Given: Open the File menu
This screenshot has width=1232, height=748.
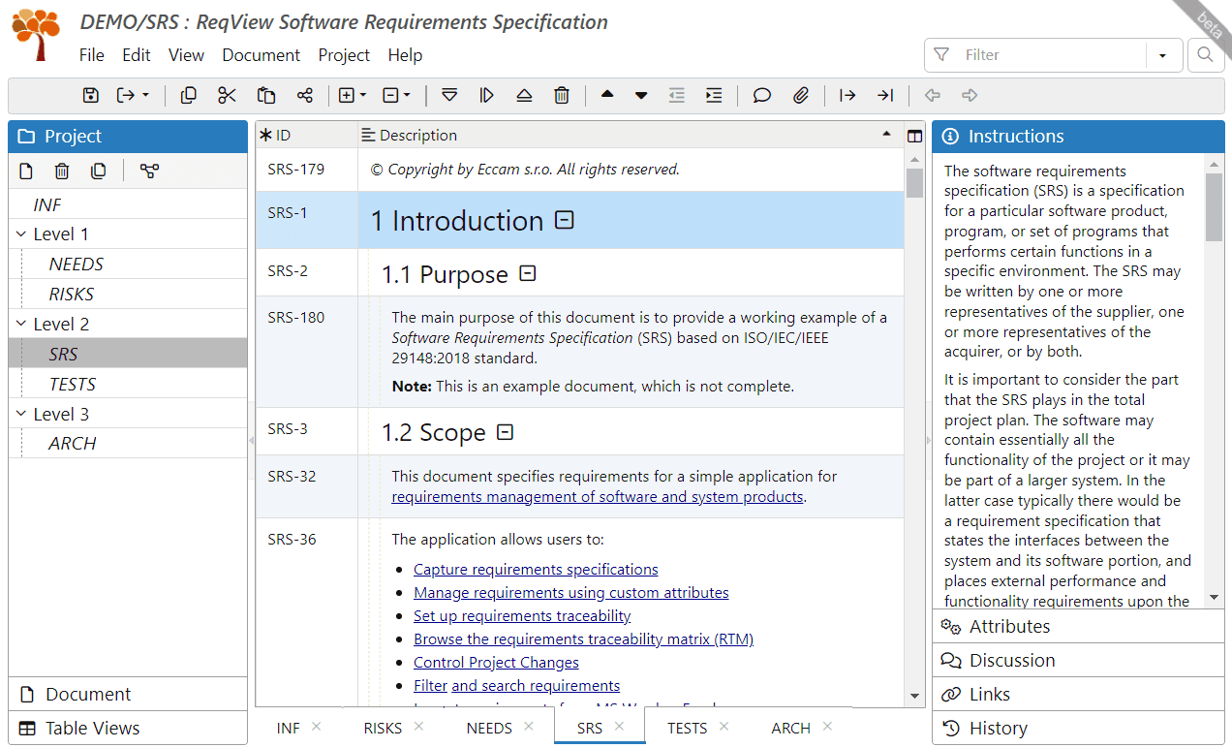Looking at the screenshot, I should tap(92, 55).
